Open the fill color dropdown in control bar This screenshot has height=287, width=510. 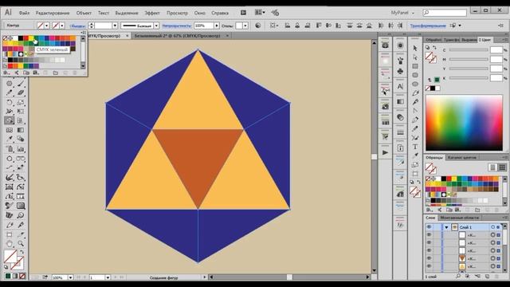(47, 26)
